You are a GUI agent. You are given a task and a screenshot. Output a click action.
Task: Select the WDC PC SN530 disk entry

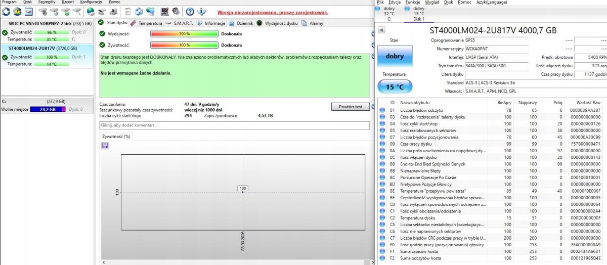tap(47, 23)
